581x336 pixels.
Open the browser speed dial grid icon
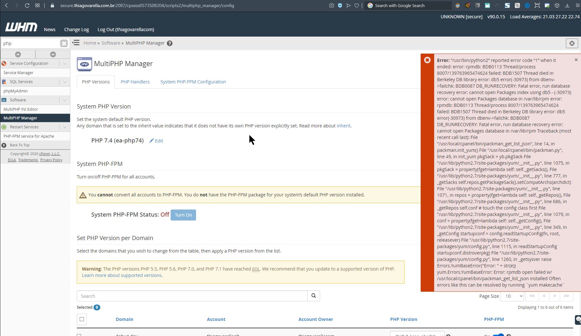click(x=38, y=5)
